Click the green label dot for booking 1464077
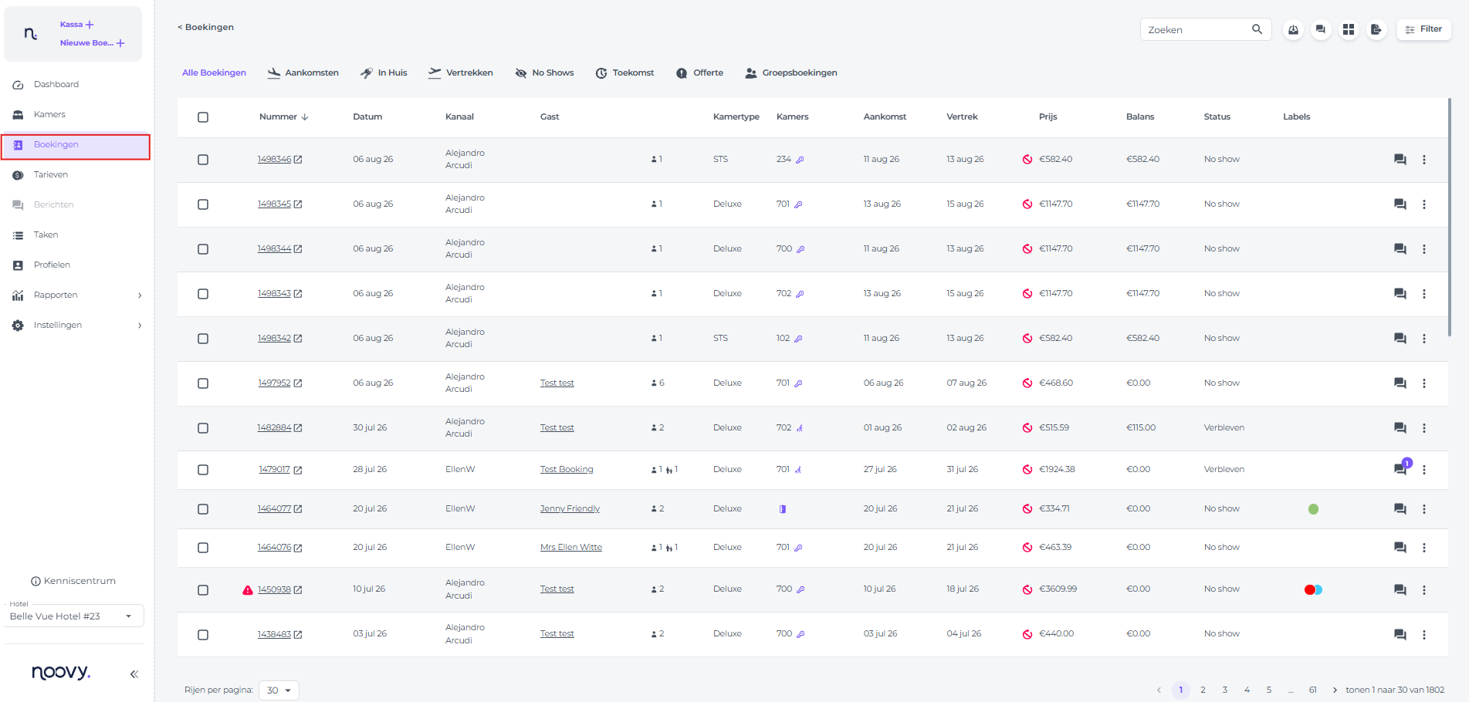Image resolution: width=1469 pixels, height=702 pixels. (x=1313, y=509)
